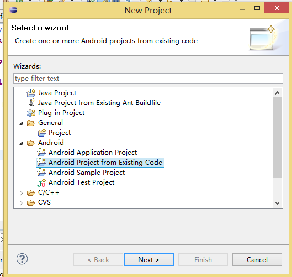Click the Eclipse logo in title bar
The image size is (292, 277).
click(x=13, y=10)
